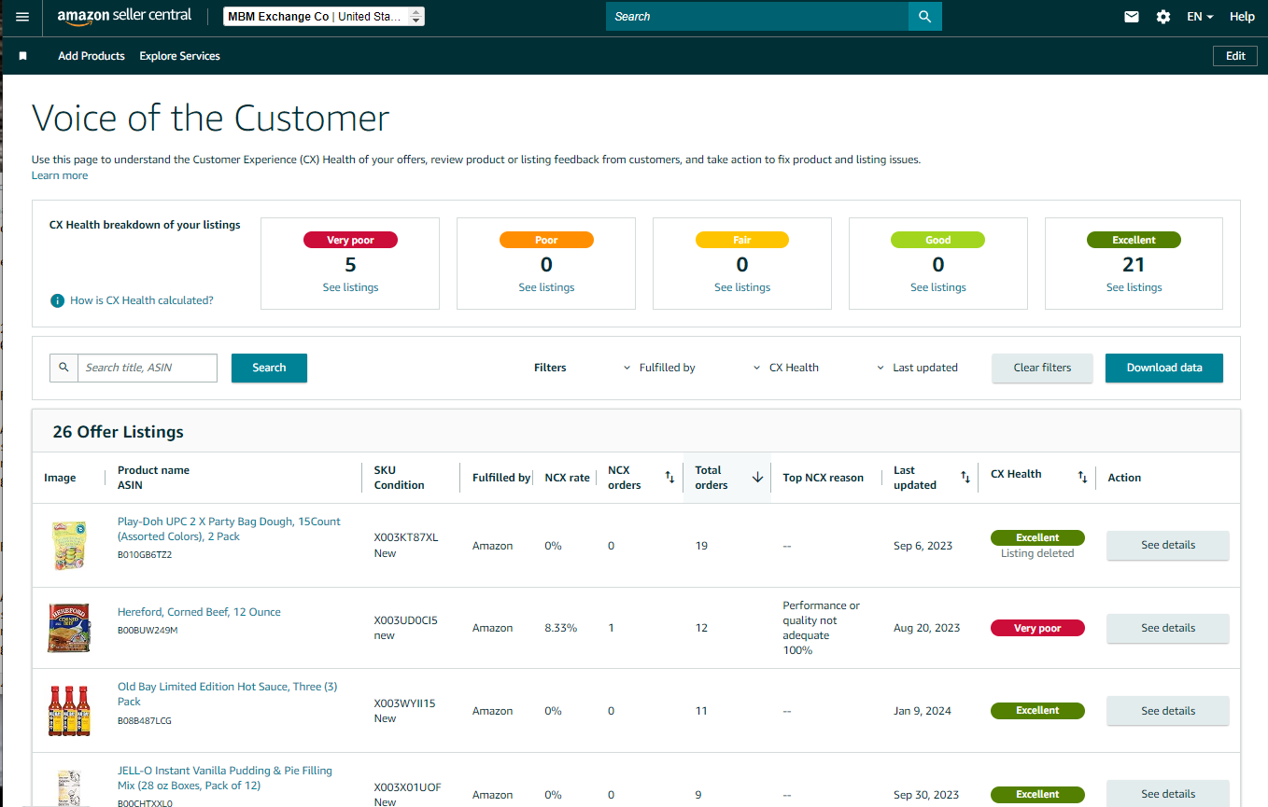
Task: Click the Excellent badge on Play-Doh row
Action: point(1037,537)
